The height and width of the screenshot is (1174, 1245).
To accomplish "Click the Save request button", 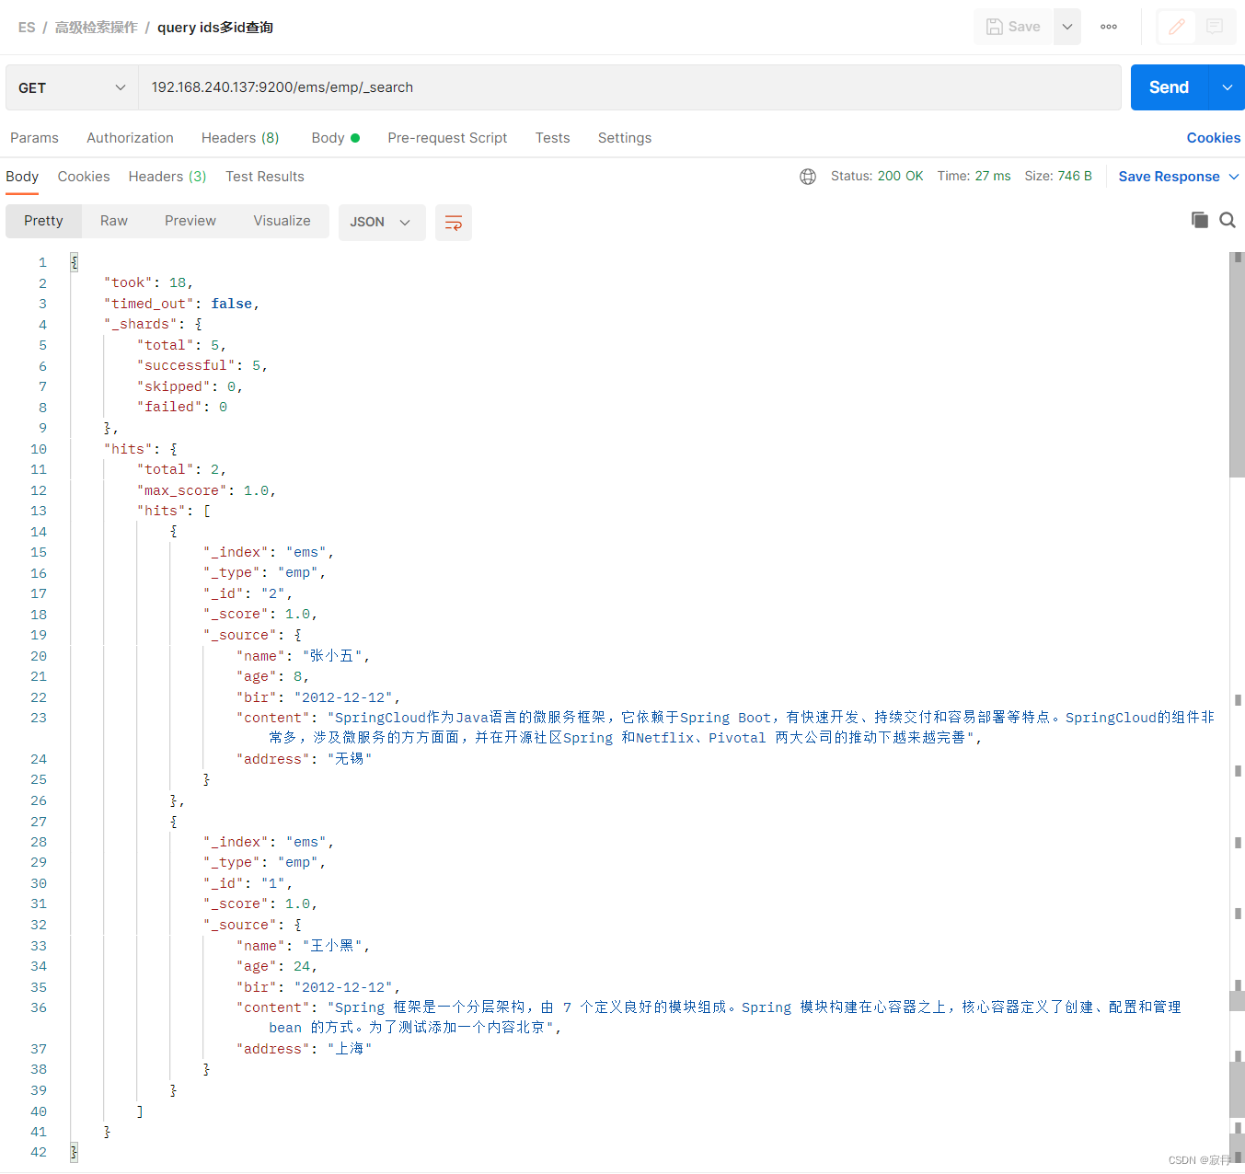I will pyautogui.click(x=1013, y=27).
